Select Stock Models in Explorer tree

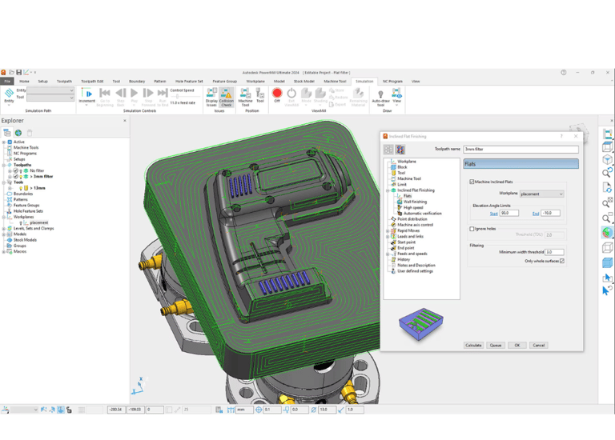[x=25, y=240]
